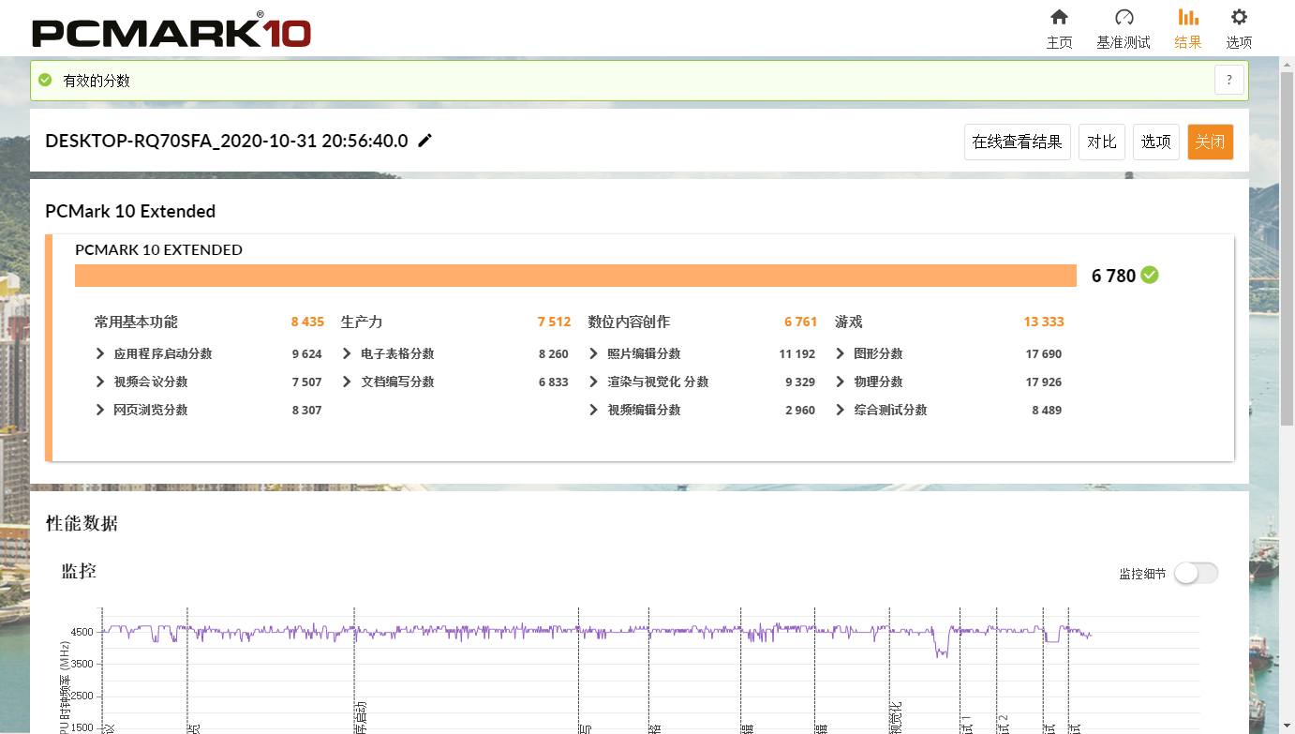The image size is (1295, 734).
Task: Click the 数位内容创作 heading
Action: 629,322
